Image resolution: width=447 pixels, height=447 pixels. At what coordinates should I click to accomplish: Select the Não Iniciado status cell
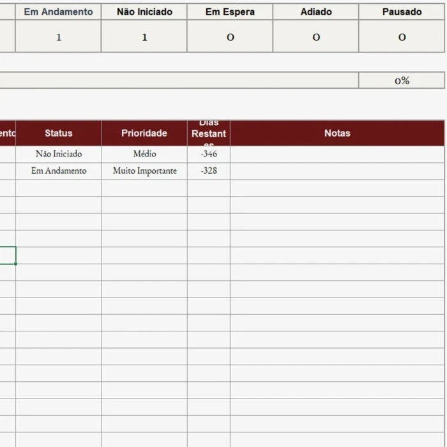click(x=59, y=155)
